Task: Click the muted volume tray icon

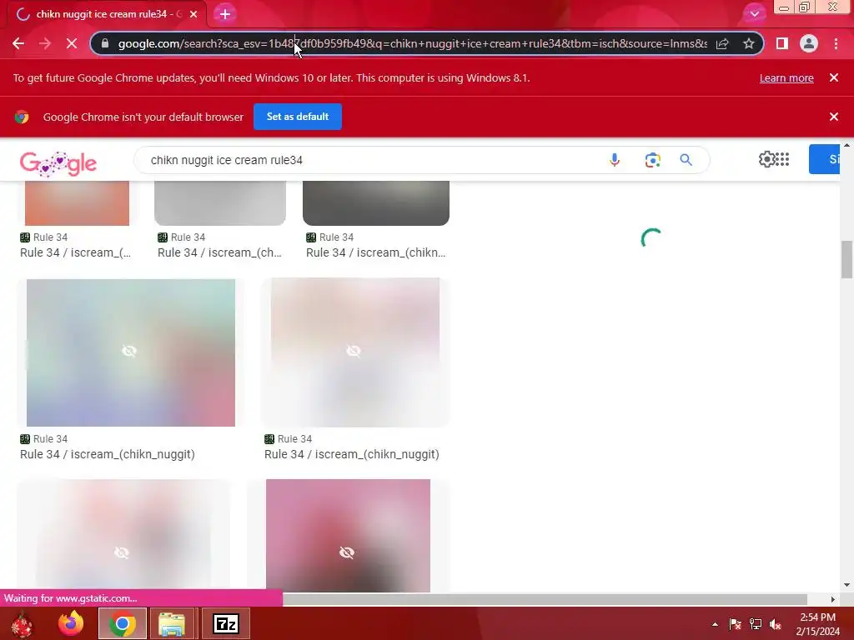Action: (x=776, y=624)
